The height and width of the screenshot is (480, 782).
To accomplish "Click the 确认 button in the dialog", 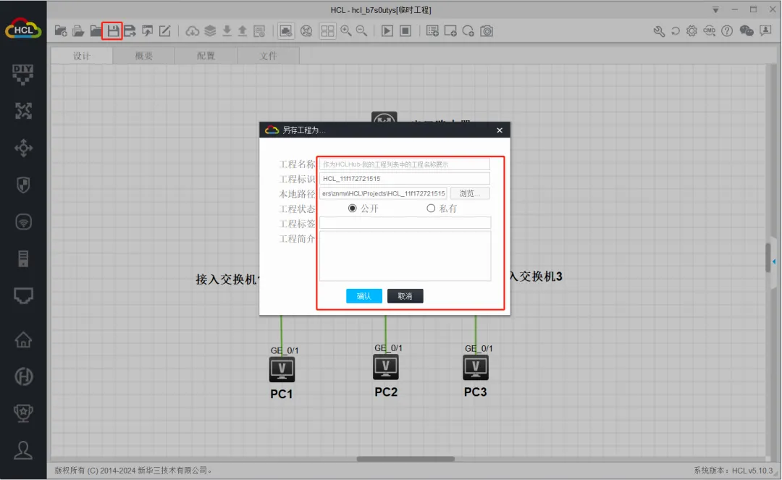I will coord(364,296).
